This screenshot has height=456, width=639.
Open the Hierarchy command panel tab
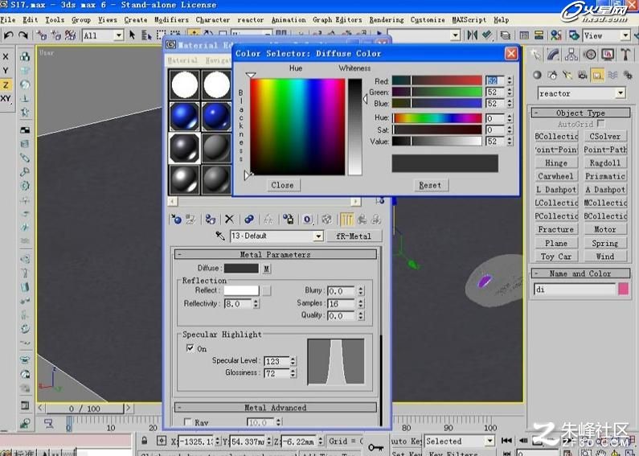[x=571, y=54]
